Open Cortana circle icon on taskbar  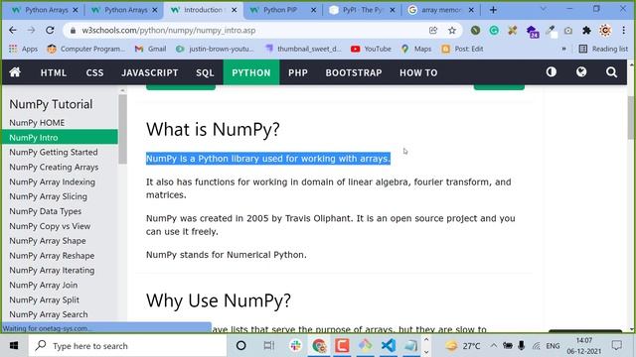pyautogui.click(x=240, y=346)
